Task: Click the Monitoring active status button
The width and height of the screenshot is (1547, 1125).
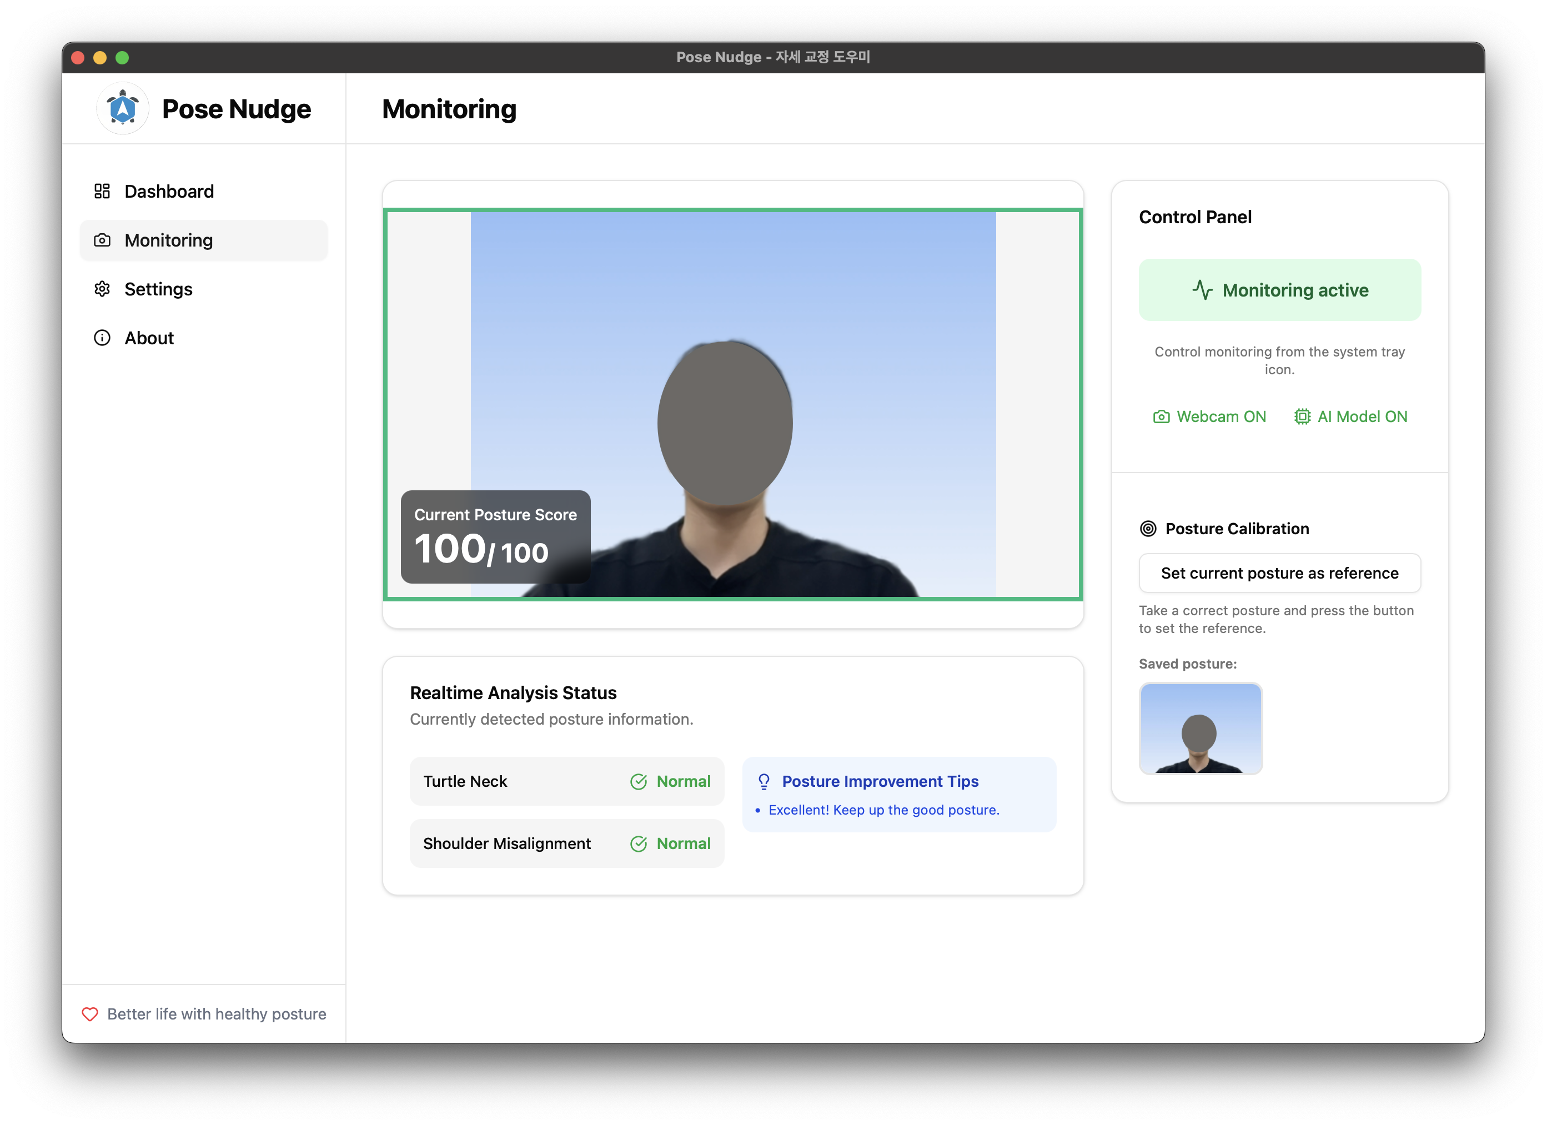Action: pos(1279,290)
